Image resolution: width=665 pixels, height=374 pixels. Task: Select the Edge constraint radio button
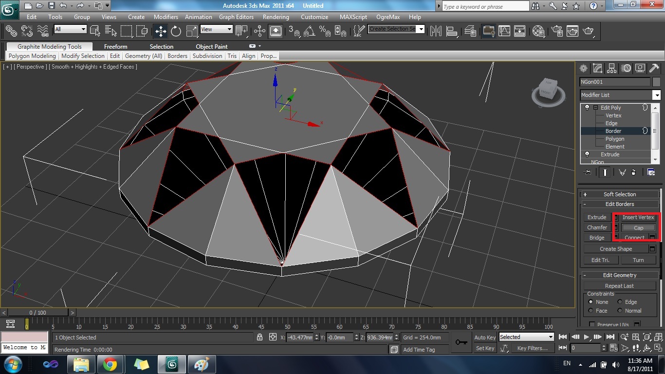[620, 302]
